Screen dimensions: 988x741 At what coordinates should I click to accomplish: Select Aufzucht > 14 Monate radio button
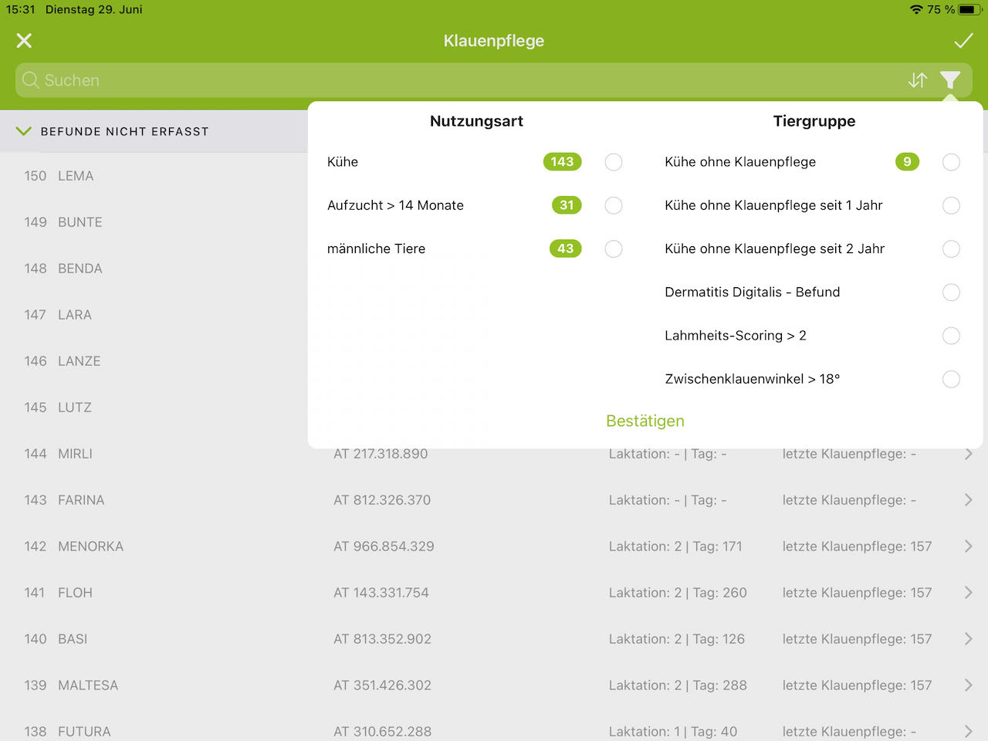(614, 205)
